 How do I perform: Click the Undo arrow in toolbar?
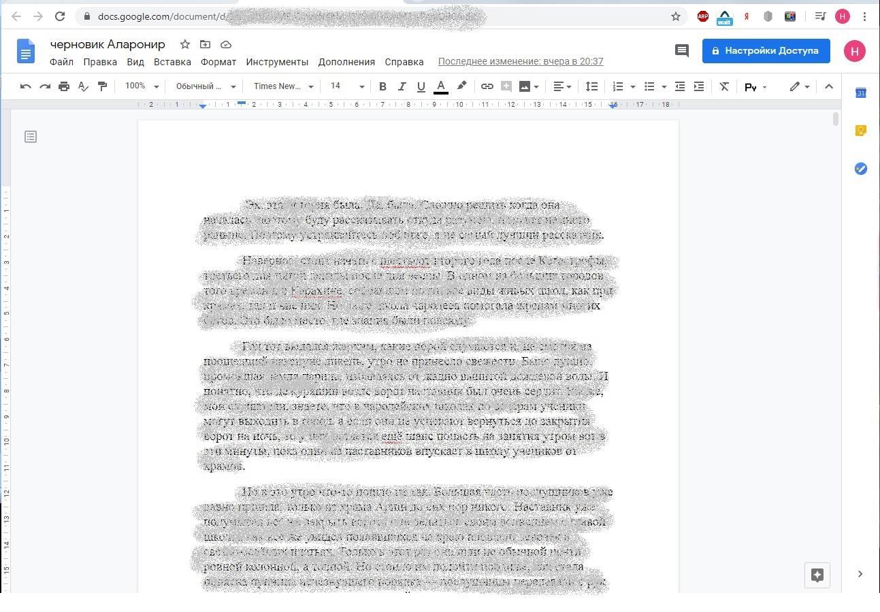coord(26,86)
